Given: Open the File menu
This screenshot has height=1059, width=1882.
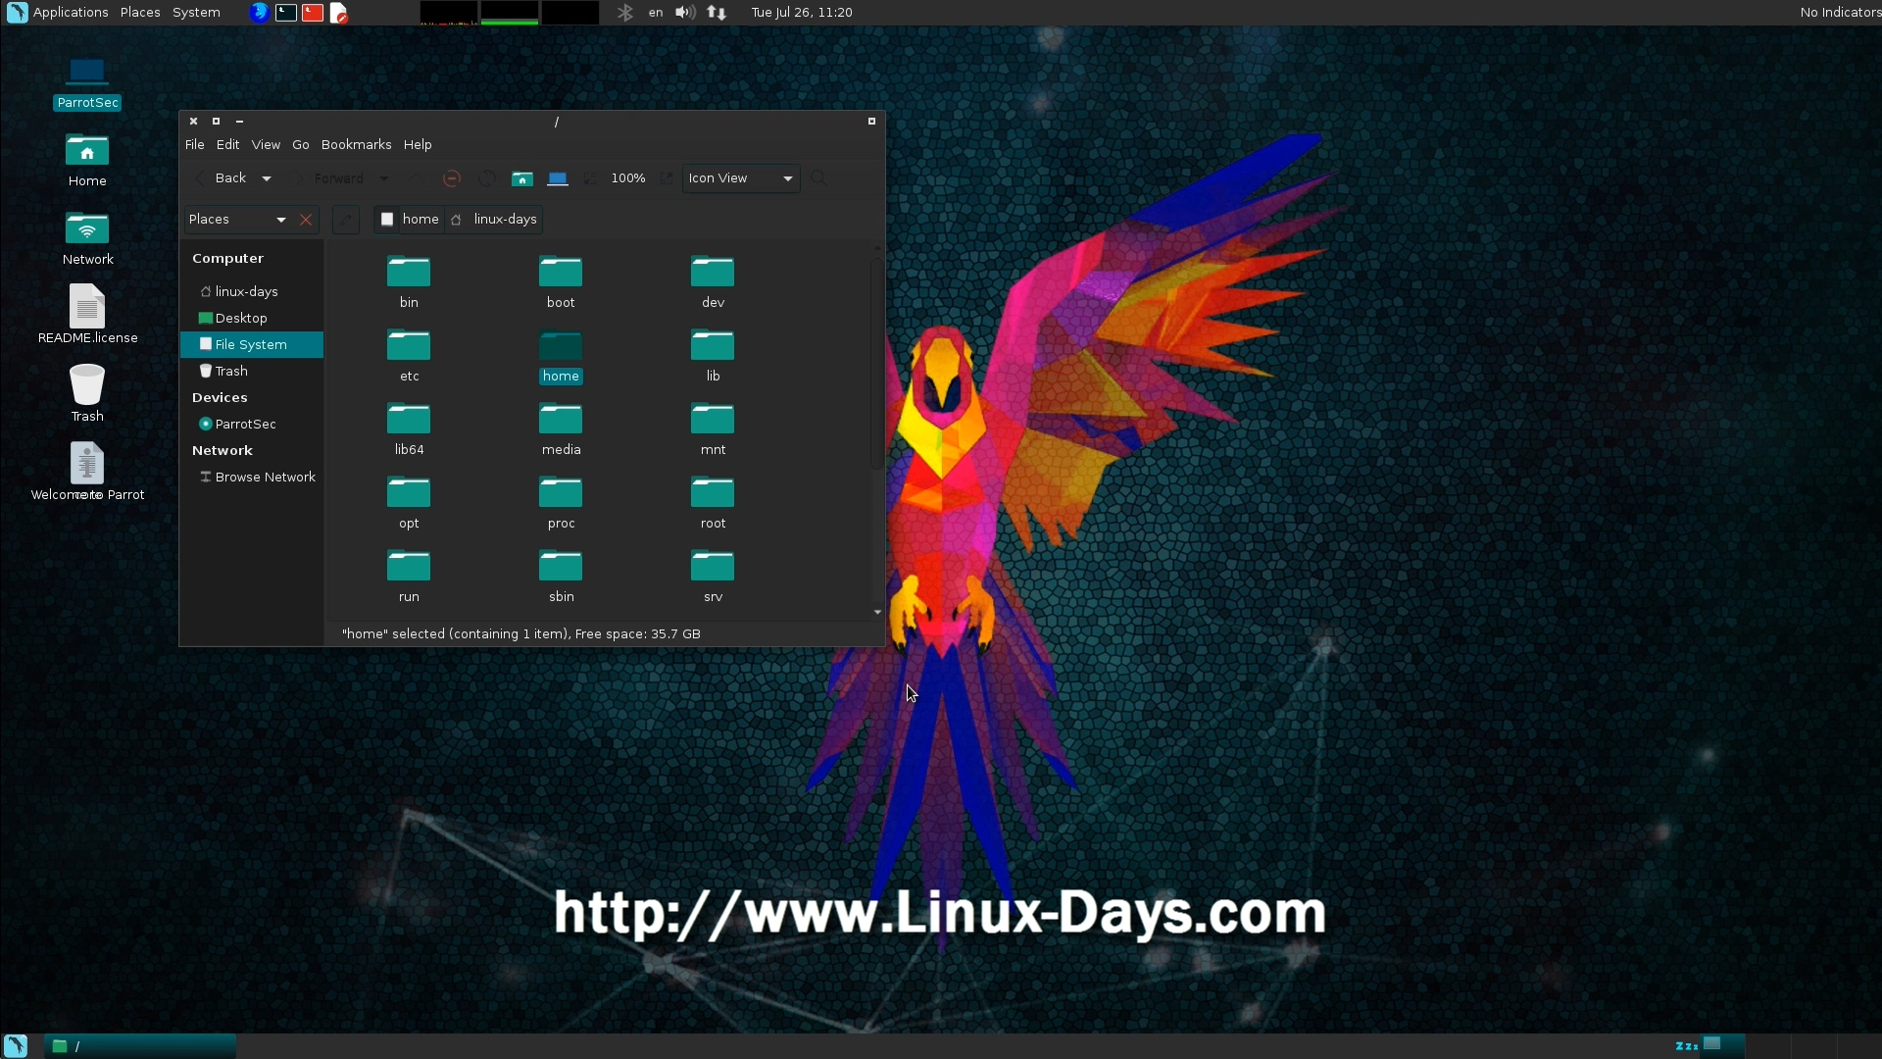Looking at the screenshot, I should [194, 144].
